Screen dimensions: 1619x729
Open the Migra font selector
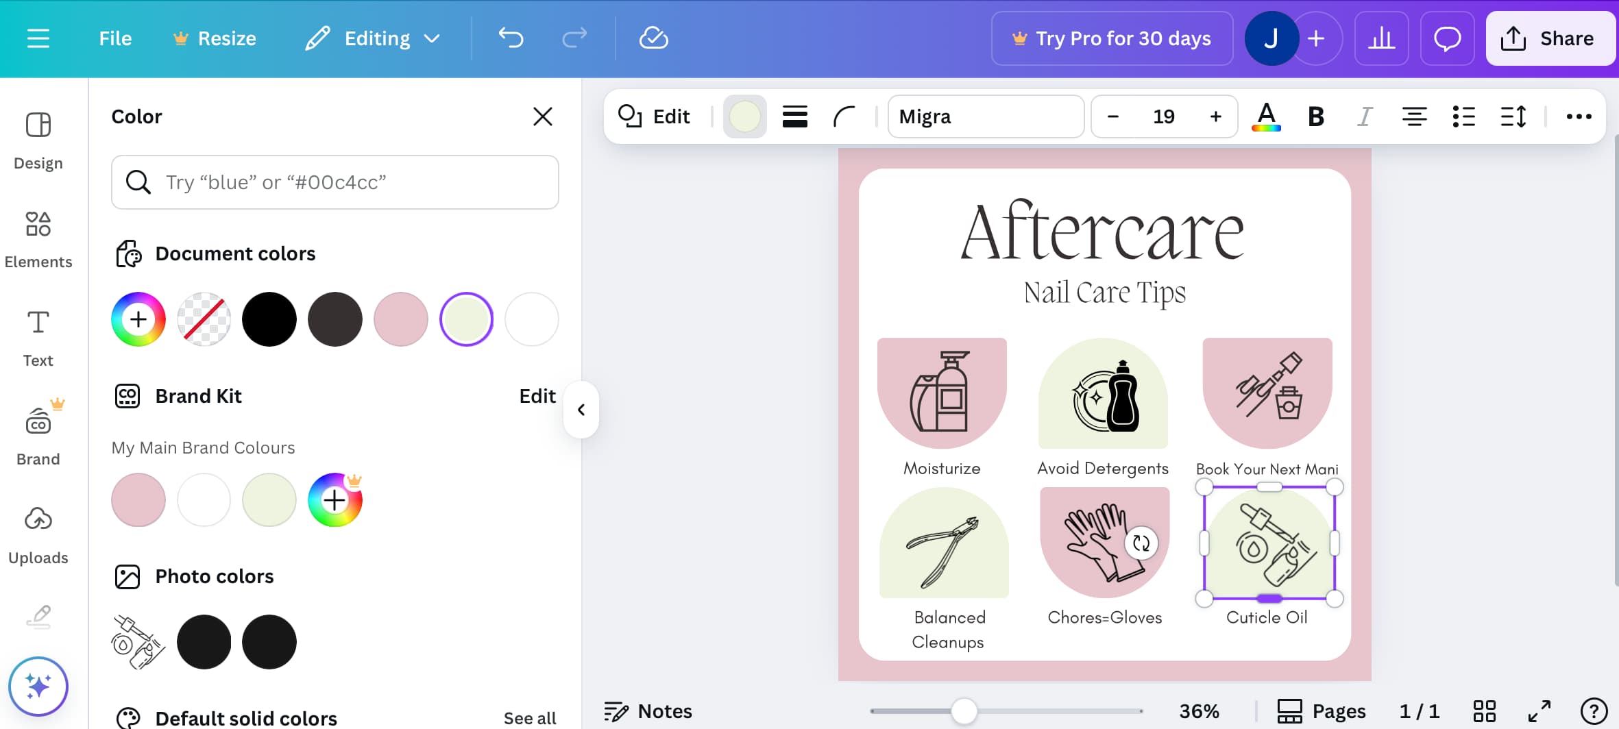coord(986,116)
